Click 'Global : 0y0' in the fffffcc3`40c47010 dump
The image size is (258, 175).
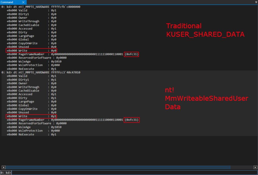[x=31, y=105]
